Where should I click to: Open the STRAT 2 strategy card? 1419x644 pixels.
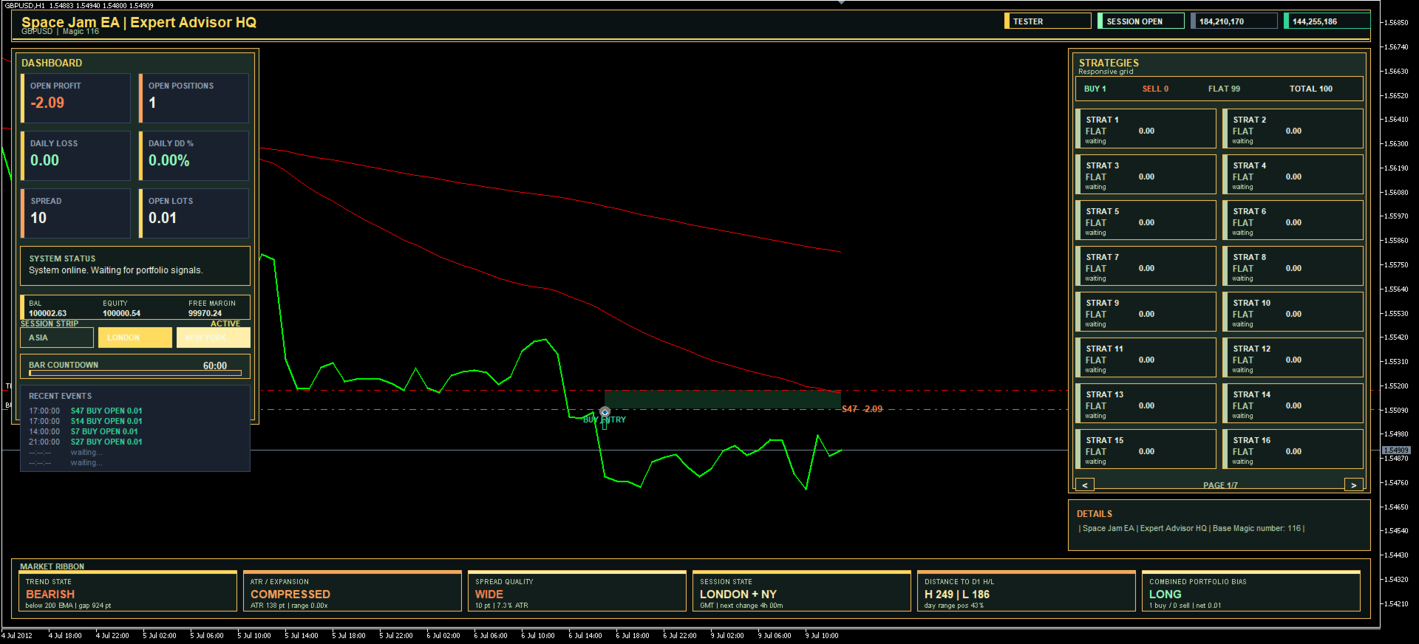pyautogui.click(x=1293, y=129)
